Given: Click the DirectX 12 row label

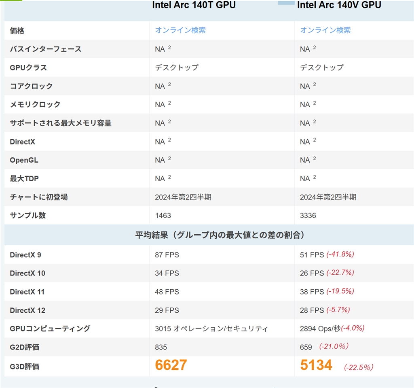Looking at the screenshot, I should click(x=27, y=310).
